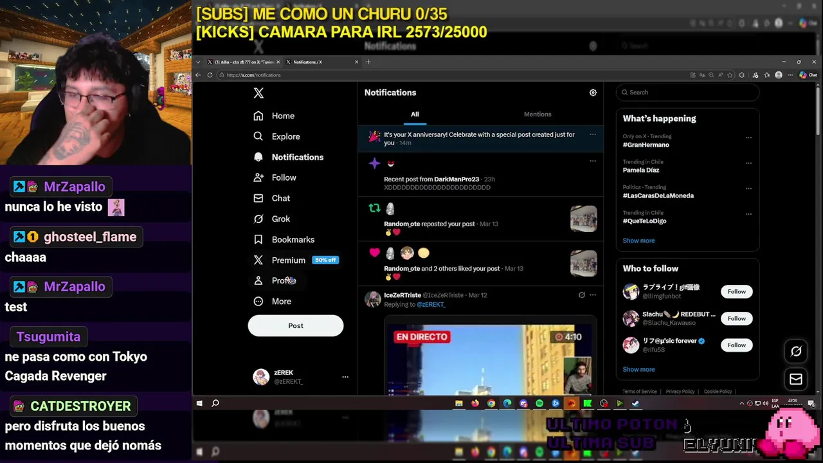823x463 pixels.
Task: Open the X anniversary notification
Action: point(480,138)
